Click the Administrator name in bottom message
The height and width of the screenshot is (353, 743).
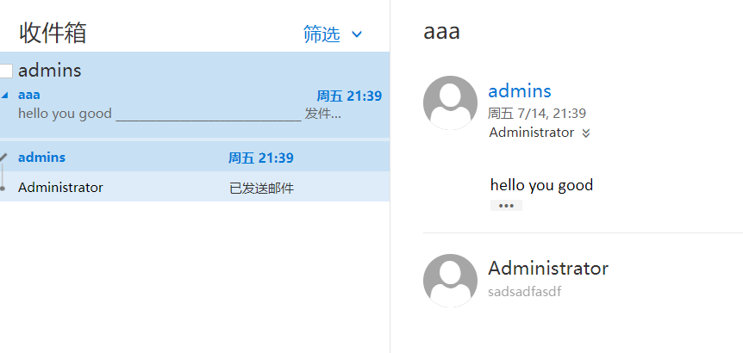(x=548, y=268)
